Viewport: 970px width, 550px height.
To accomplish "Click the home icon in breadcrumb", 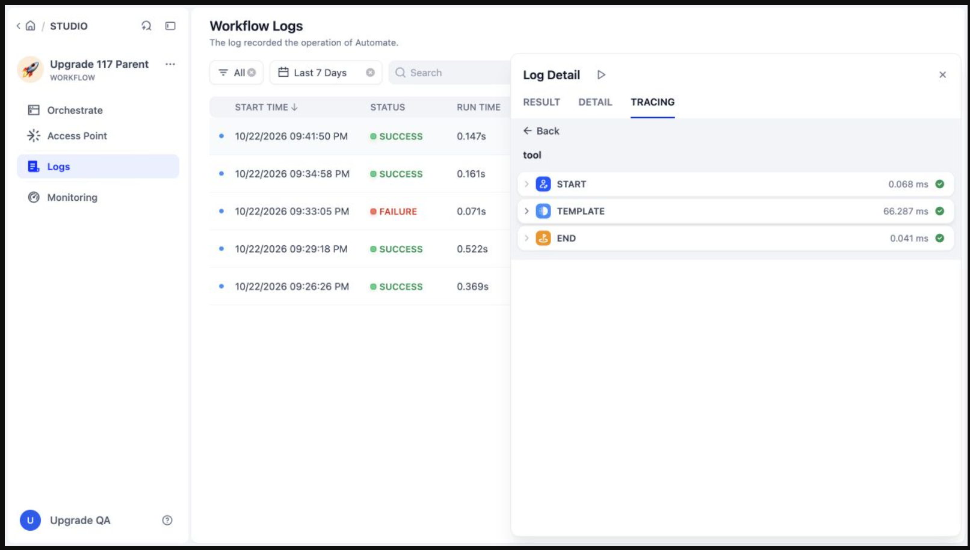I will 31,26.
